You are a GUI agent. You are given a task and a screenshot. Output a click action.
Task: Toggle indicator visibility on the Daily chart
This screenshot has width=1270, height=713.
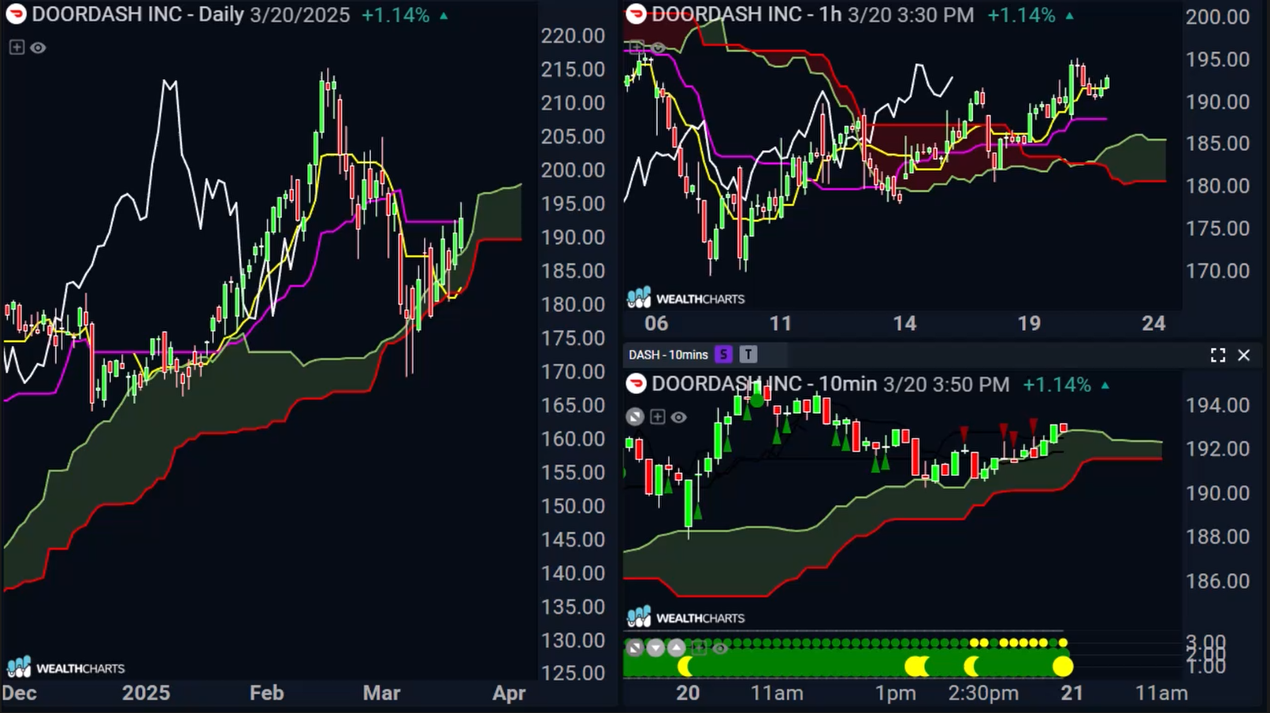coord(38,48)
